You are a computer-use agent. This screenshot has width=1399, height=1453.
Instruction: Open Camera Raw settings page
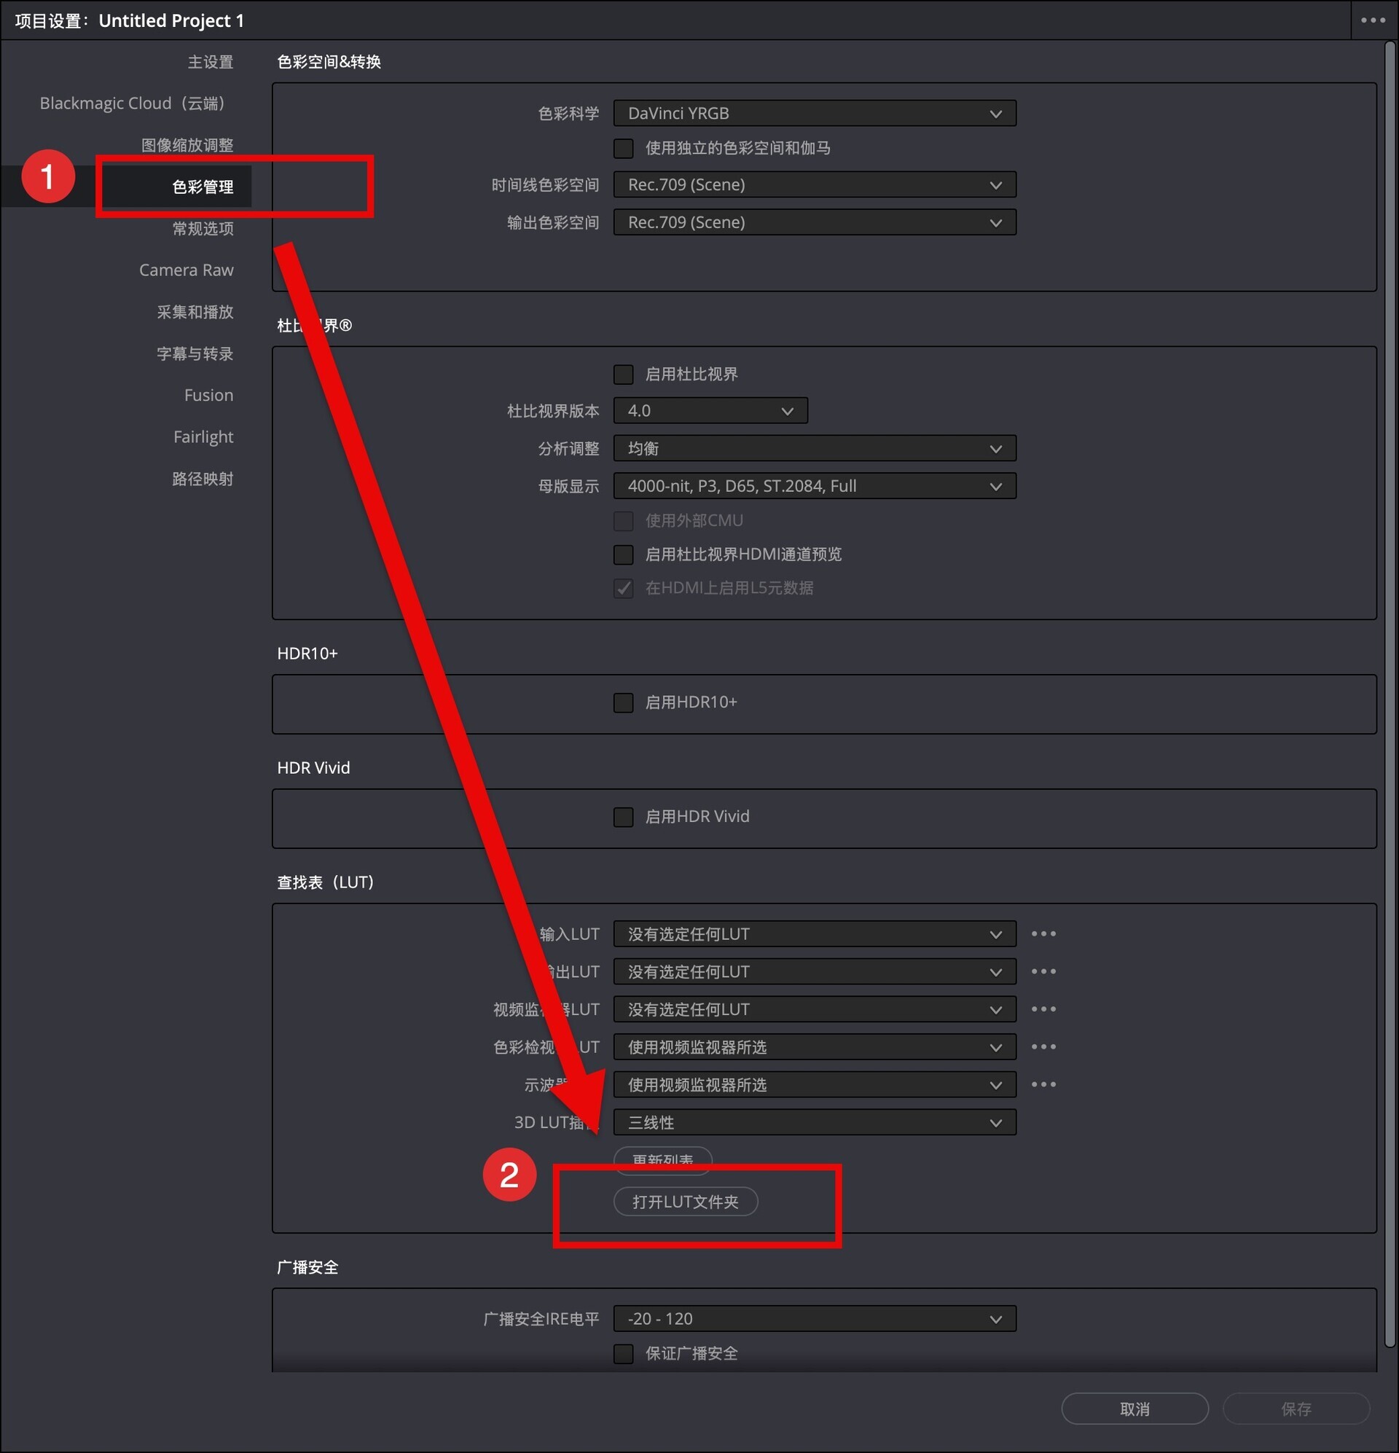pyautogui.click(x=186, y=270)
